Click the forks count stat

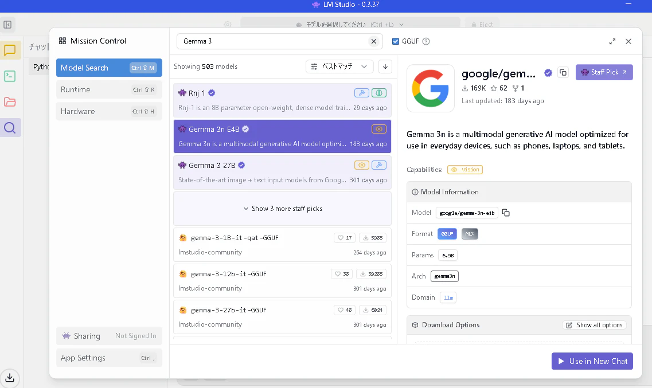point(518,88)
